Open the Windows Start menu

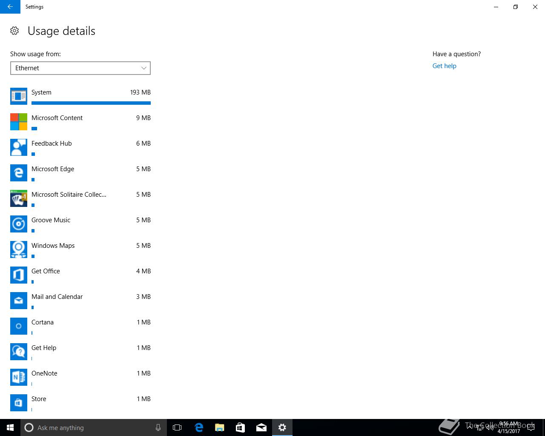pos(10,427)
